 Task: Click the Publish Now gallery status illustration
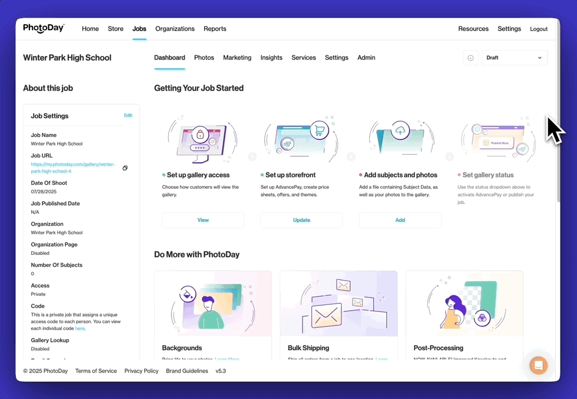[x=499, y=139]
